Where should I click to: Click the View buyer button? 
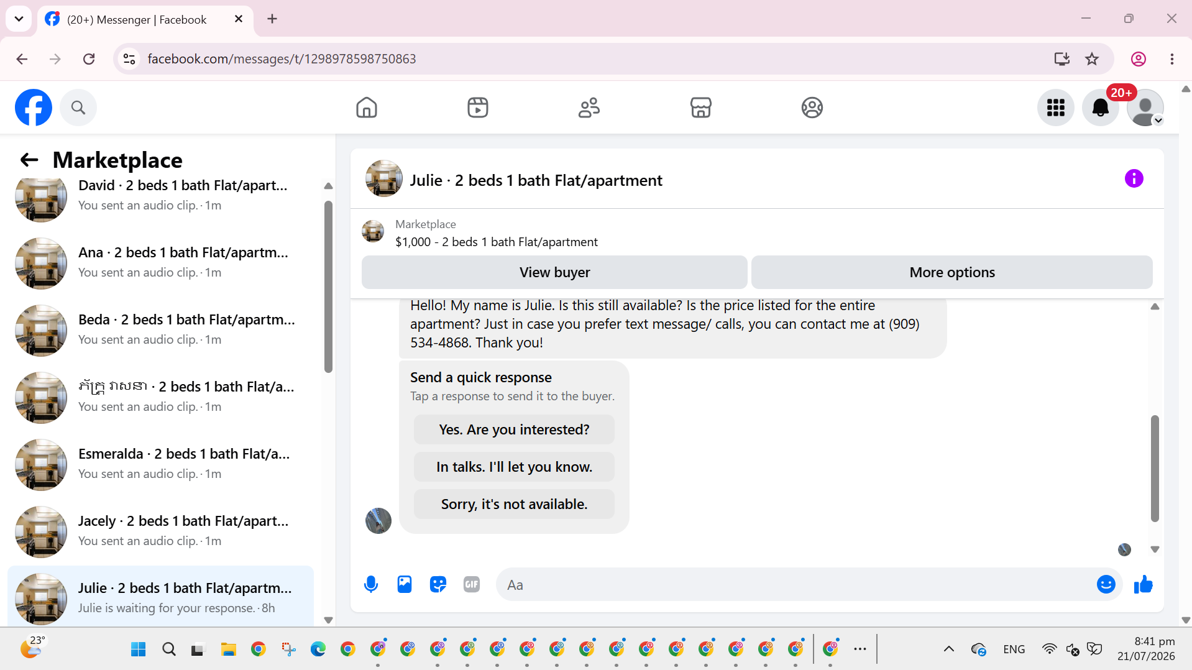[554, 272]
